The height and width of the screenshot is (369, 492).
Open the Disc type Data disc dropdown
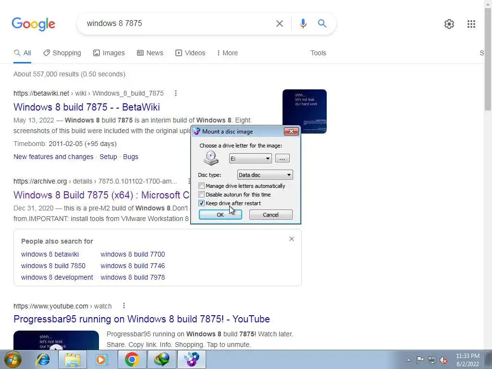[x=265, y=175]
